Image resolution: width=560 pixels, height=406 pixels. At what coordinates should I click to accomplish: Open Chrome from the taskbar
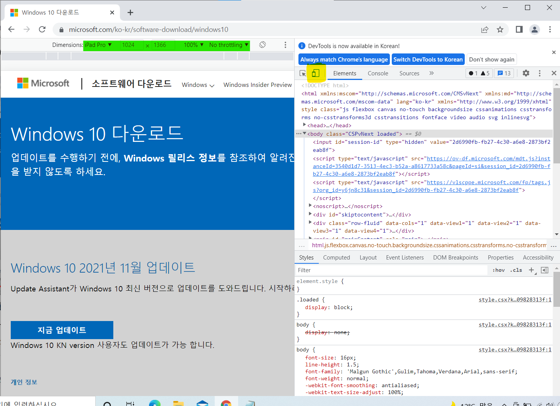click(226, 403)
